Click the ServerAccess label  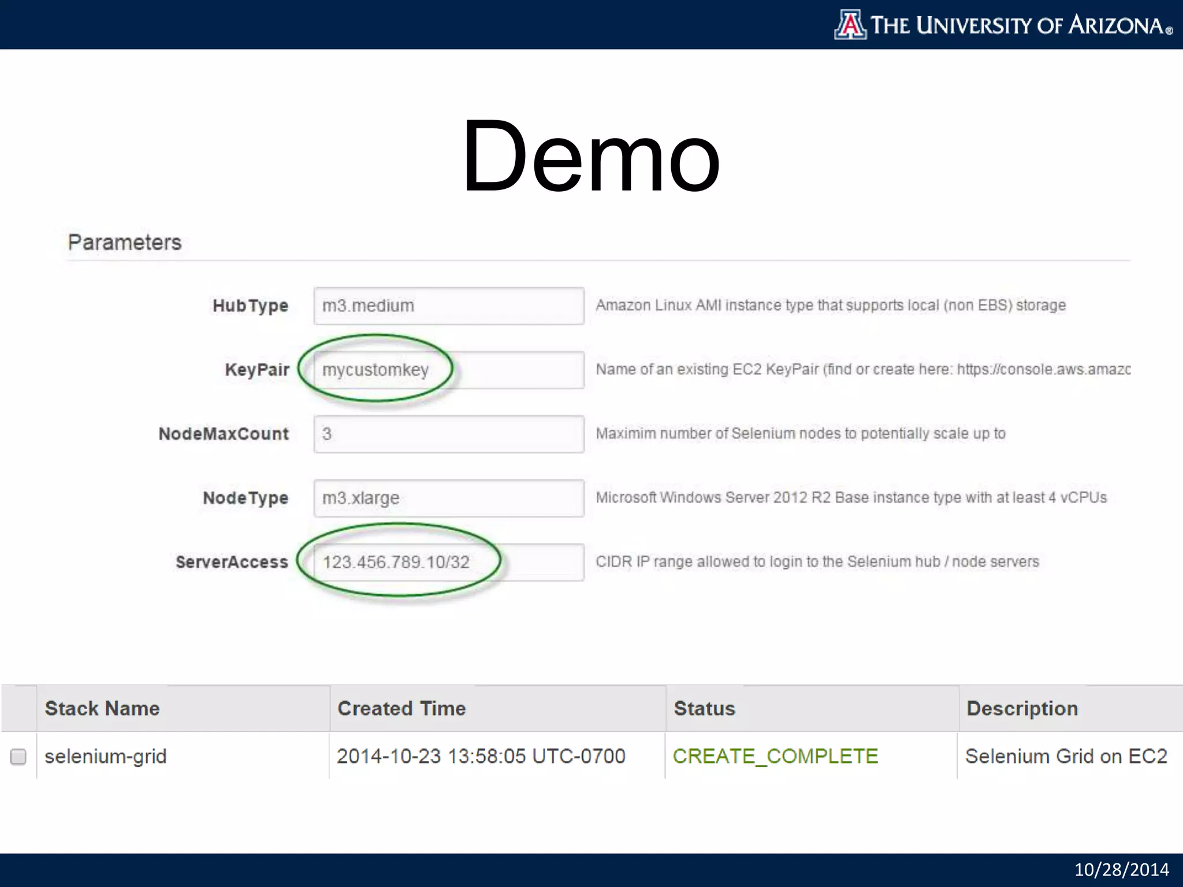point(232,562)
